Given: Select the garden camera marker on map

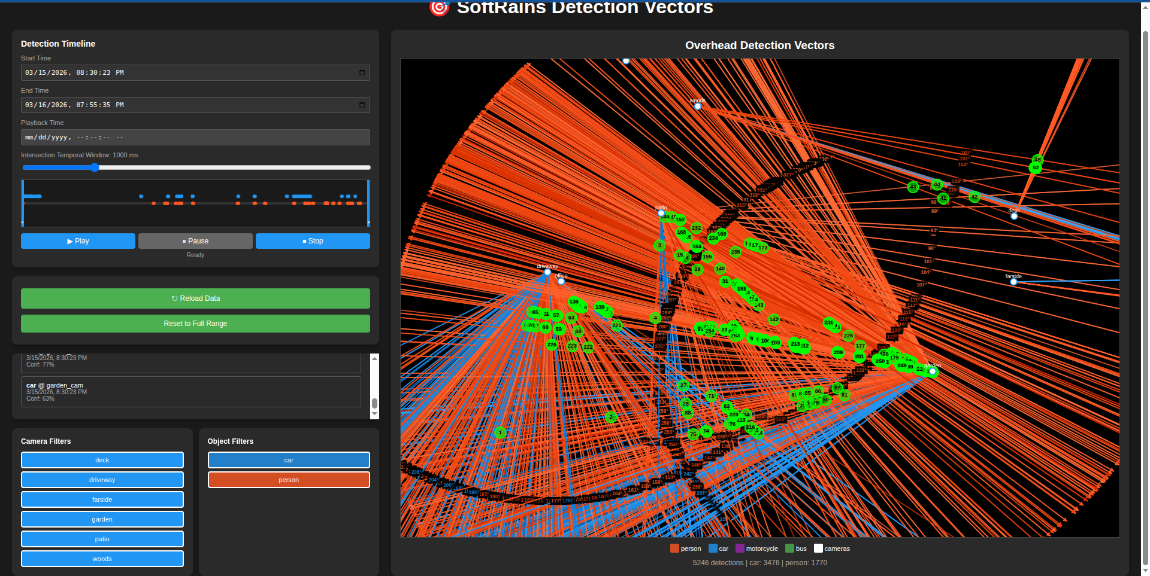Looking at the screenshot, I should (x=933, y=371).
